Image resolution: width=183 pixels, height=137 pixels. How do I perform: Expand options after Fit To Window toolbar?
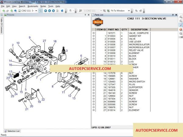[x=132, y=11]
